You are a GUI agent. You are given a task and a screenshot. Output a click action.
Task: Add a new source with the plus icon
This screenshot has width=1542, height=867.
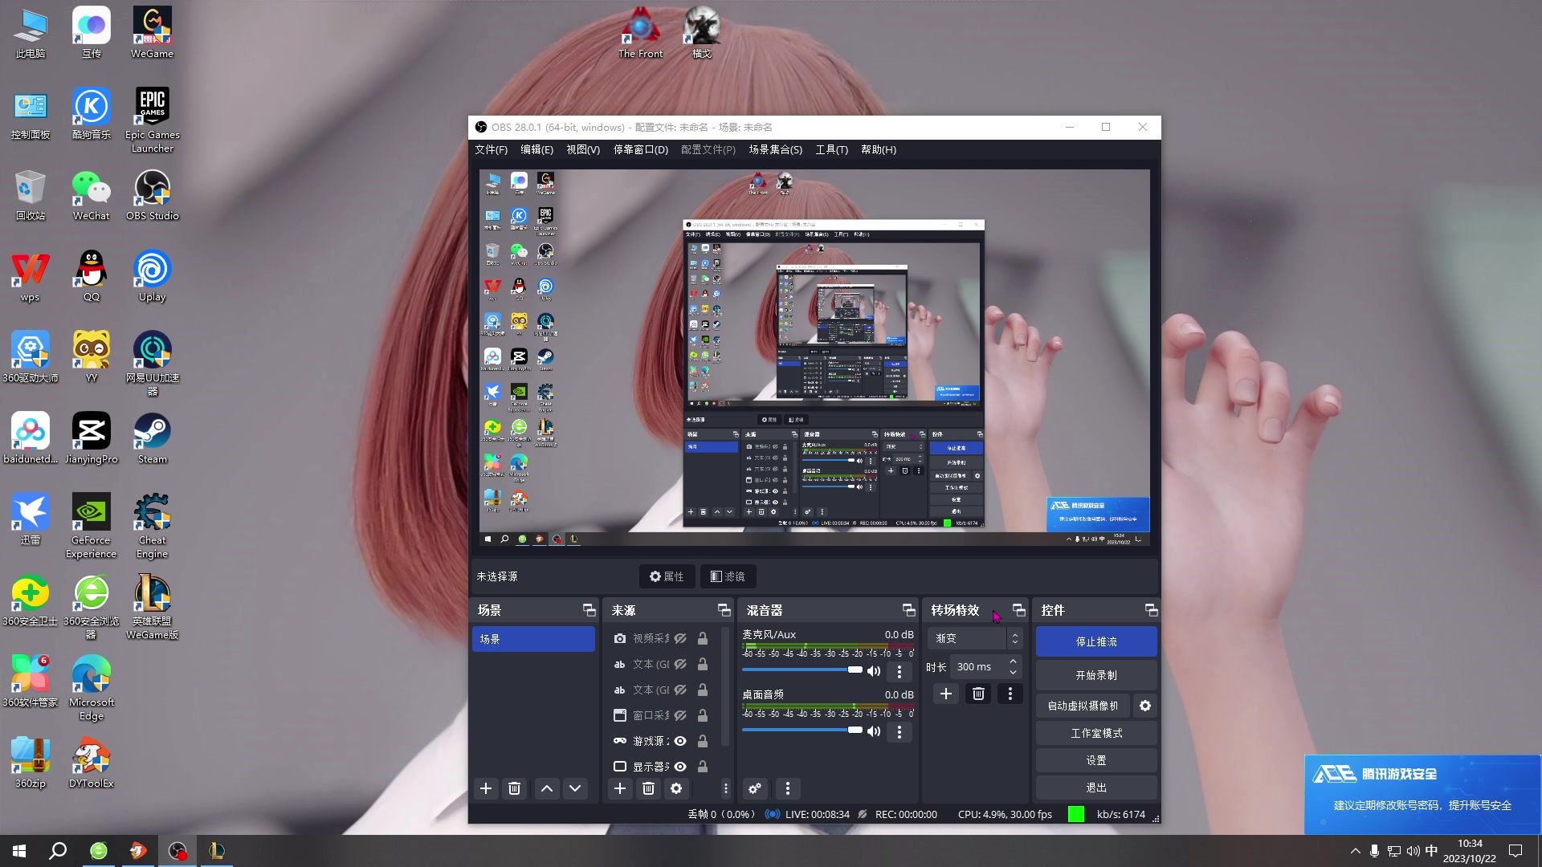coord(620,788)
